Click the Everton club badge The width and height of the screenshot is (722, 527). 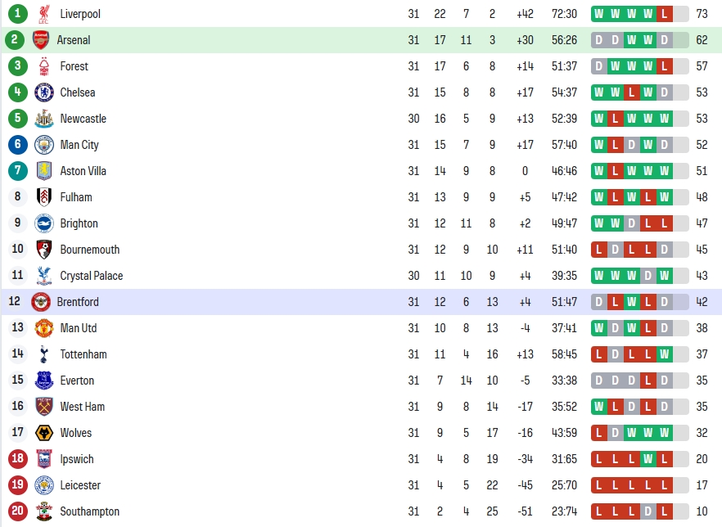point(43,381)
